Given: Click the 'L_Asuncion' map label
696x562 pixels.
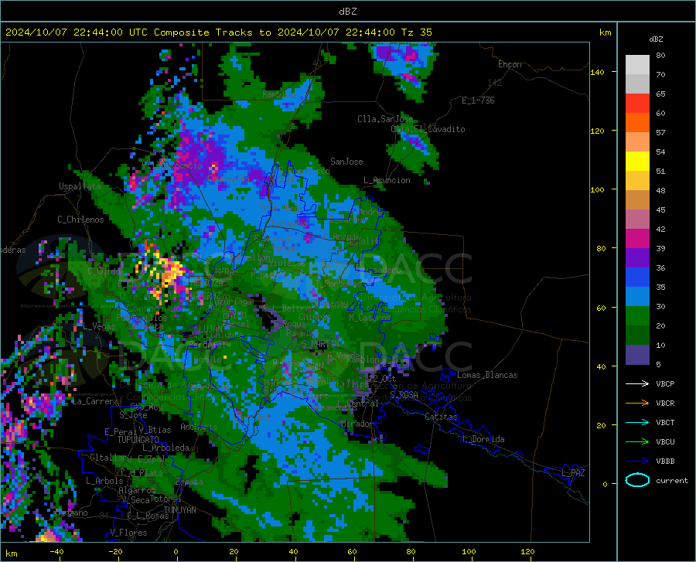Looking at the screenshot, I should coord(387,180).
